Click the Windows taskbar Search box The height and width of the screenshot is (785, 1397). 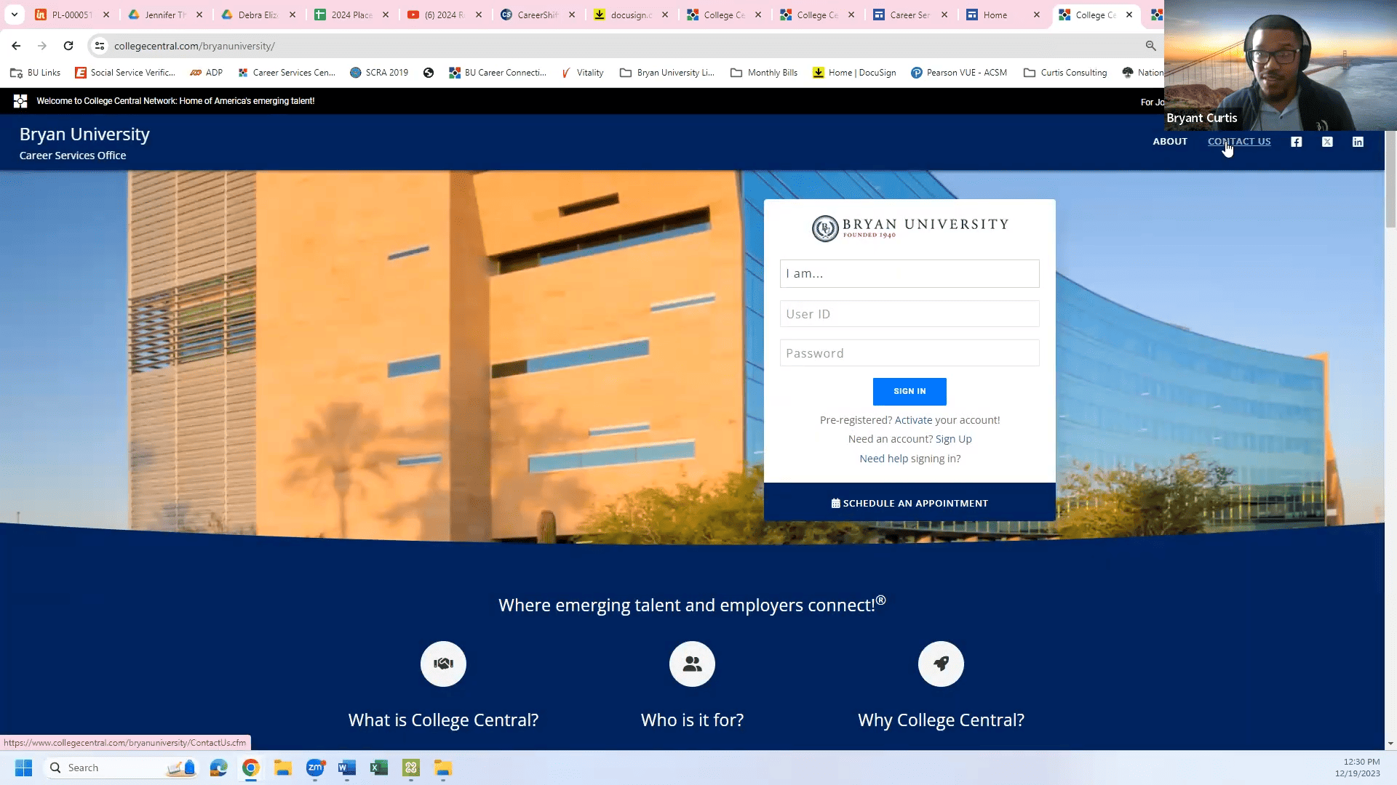coord(120,768)
